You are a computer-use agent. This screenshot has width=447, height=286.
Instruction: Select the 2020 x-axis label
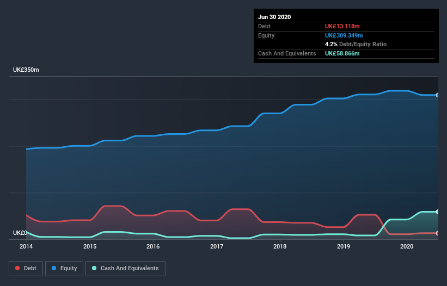tap(407, 246)
